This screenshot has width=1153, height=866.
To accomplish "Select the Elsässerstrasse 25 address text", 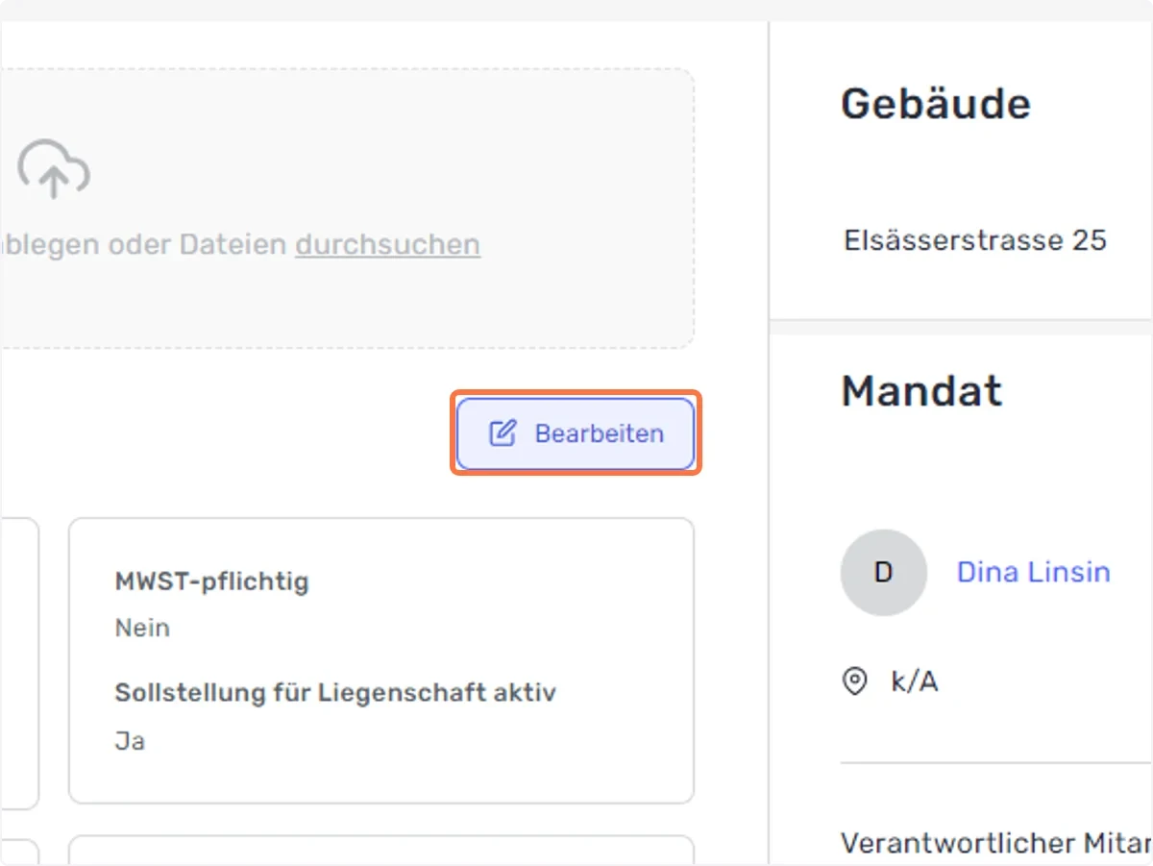I will click(x=975, y=240).
